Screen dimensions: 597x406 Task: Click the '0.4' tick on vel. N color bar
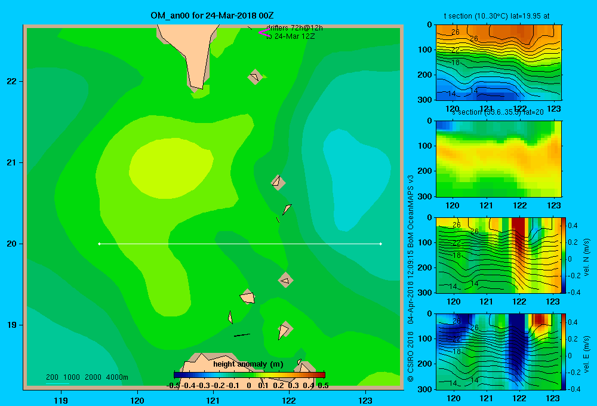pos(573,226)
